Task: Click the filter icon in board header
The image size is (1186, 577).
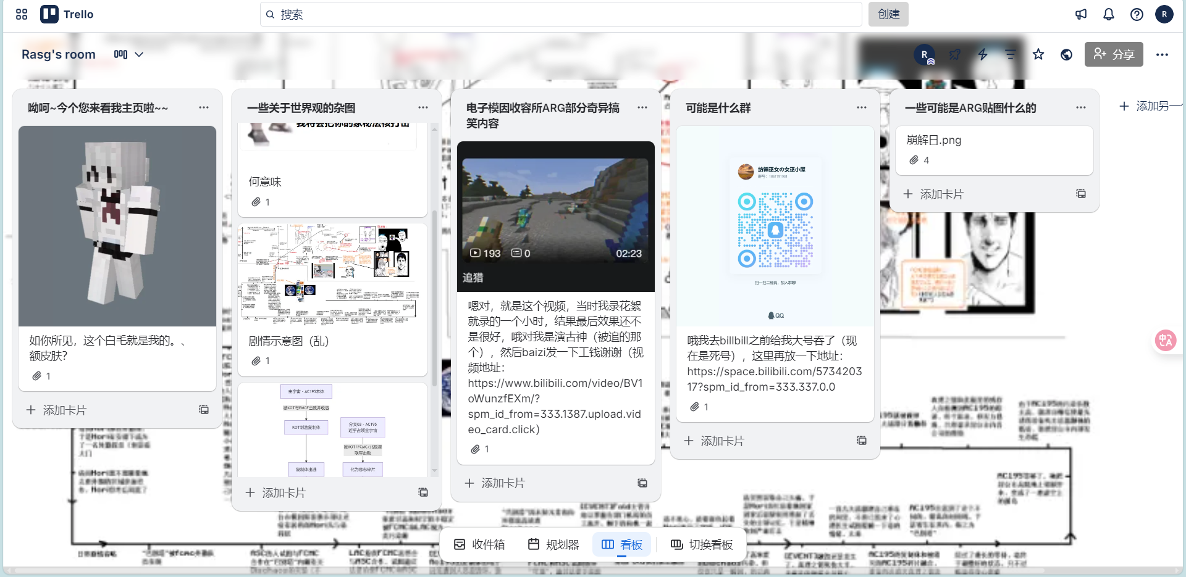Action: pos(1011,54)
